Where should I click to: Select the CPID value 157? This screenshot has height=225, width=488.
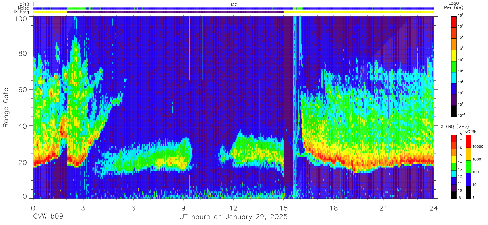[234, 4]
